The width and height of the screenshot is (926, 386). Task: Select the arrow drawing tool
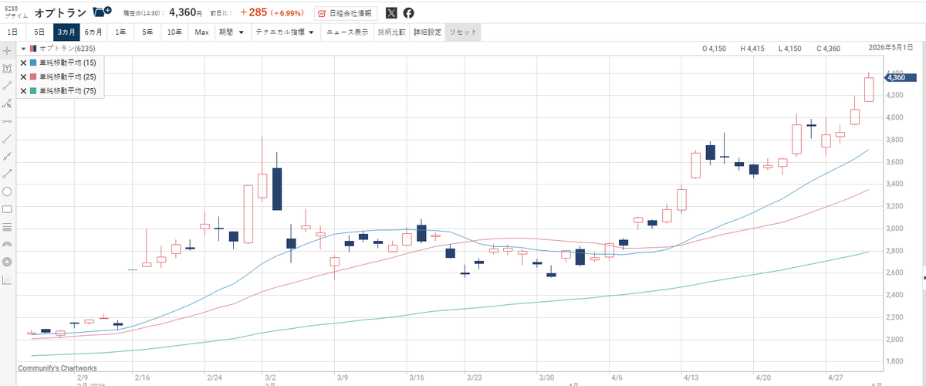(7, 174)
